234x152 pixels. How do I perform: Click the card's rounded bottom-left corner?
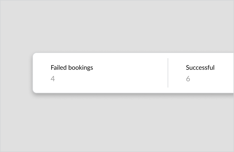tap(35, 91)
